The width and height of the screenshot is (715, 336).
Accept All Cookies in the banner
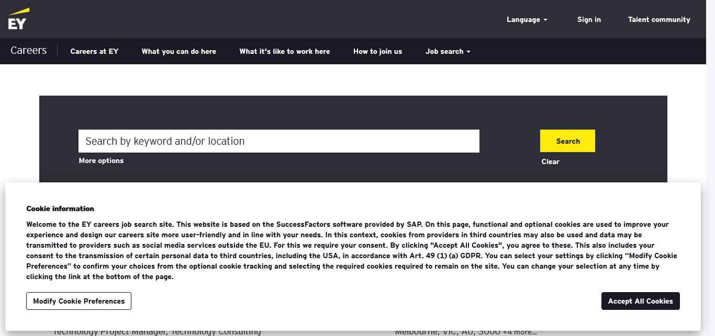(x=640, y=301)
